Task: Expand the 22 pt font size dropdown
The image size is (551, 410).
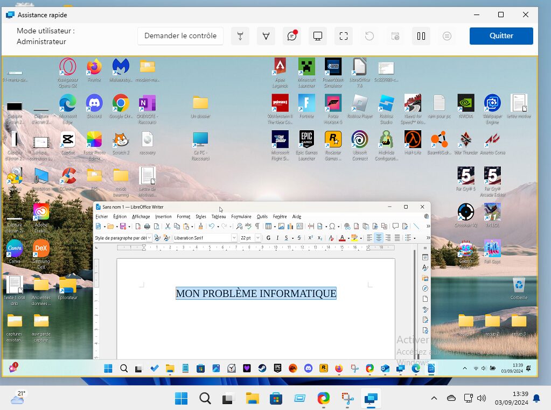Action: click(258, 238)
